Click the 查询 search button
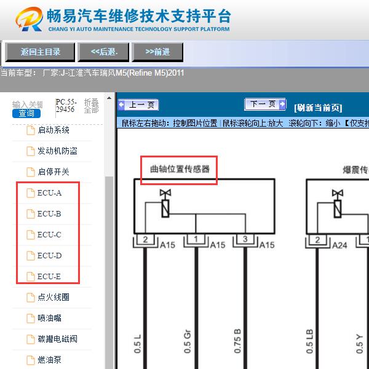 coord(26,113)
